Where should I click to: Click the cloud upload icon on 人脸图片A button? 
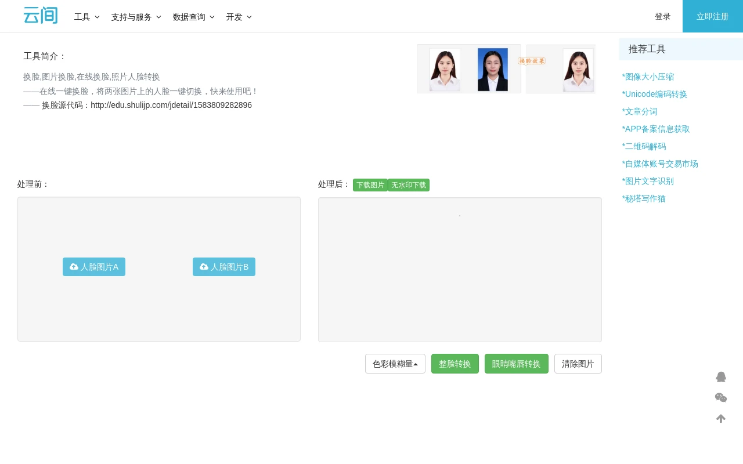[74, 267]
